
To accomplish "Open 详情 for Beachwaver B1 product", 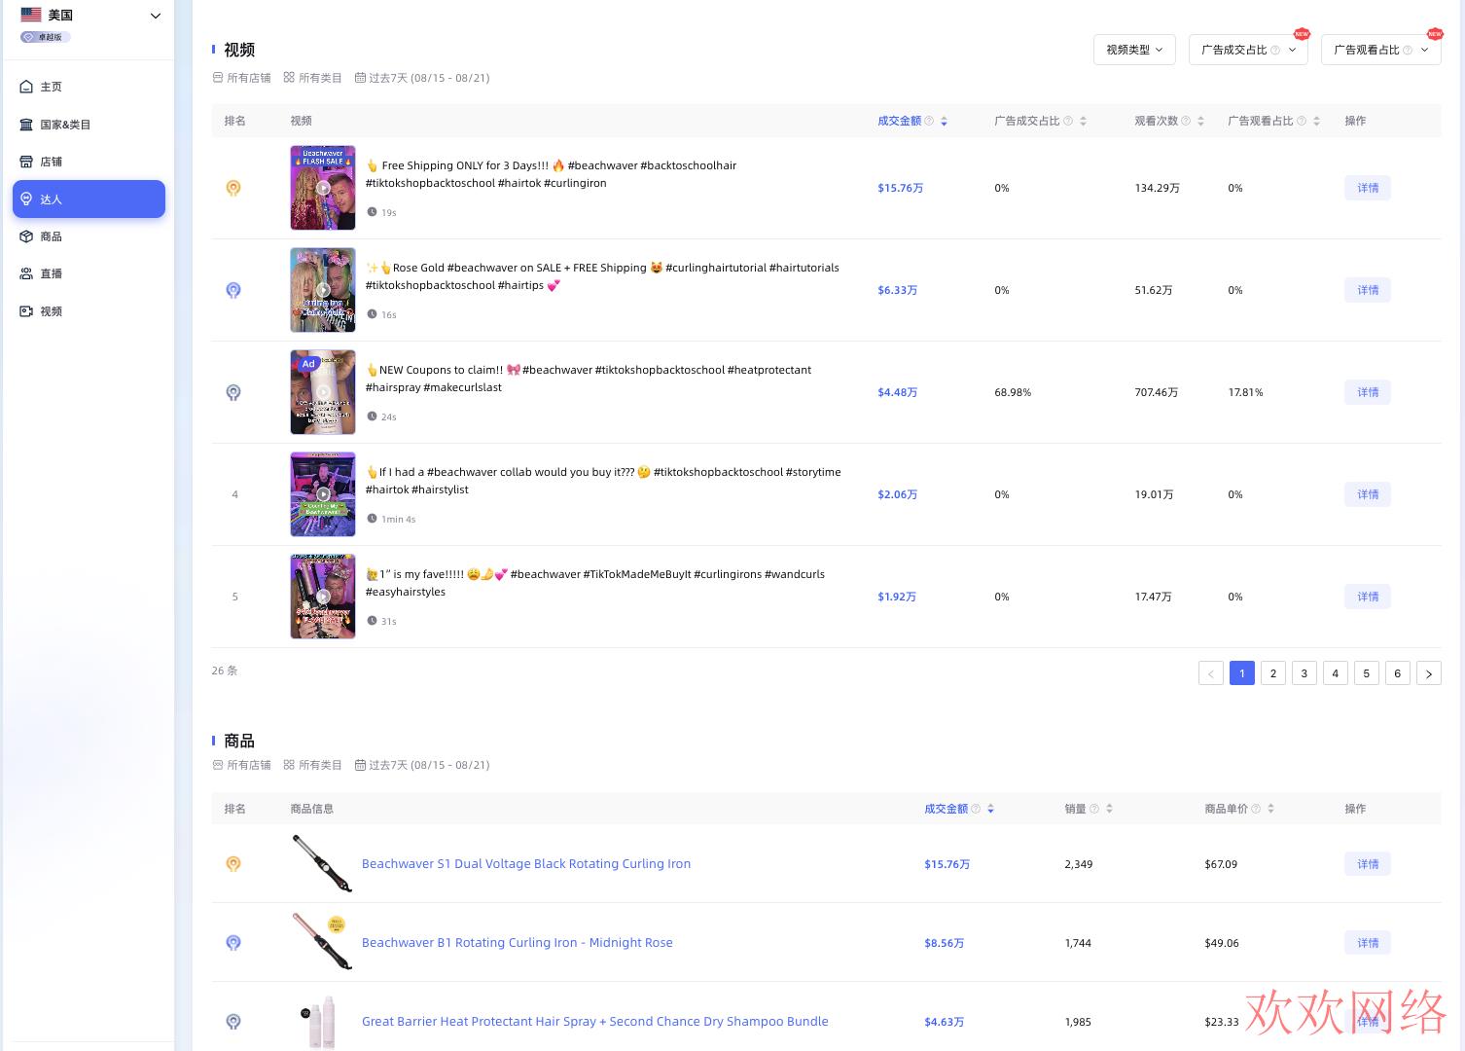I will [x=1368, y=943].
